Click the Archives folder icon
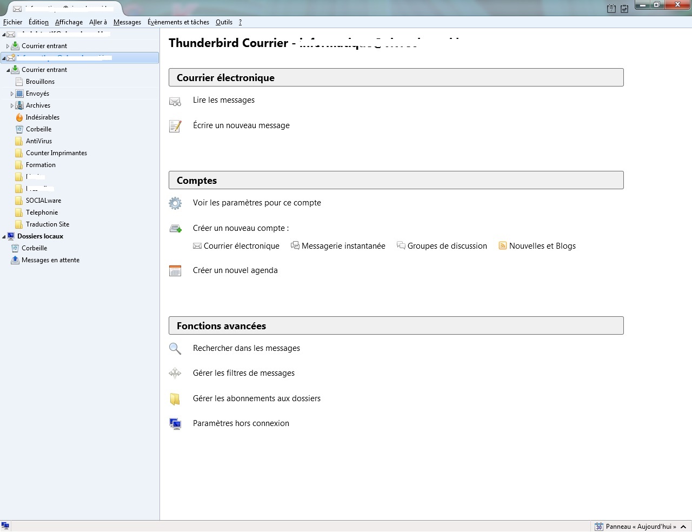Viewport: 692px width, 532px height. point(19,105)
